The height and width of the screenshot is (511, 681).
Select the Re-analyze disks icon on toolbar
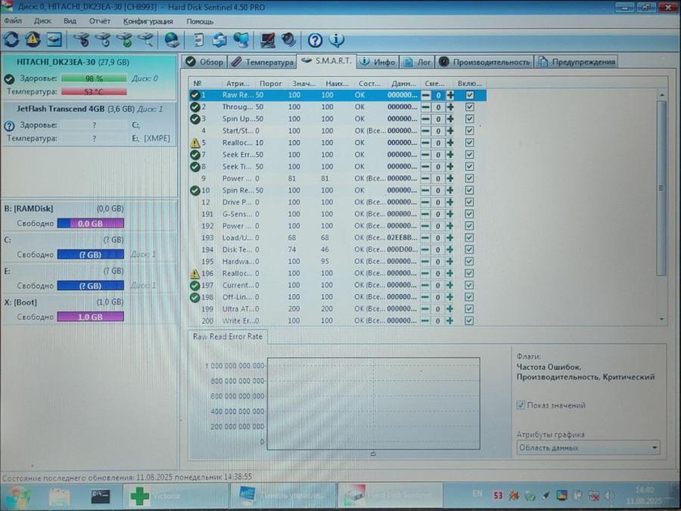pos(14,41)
